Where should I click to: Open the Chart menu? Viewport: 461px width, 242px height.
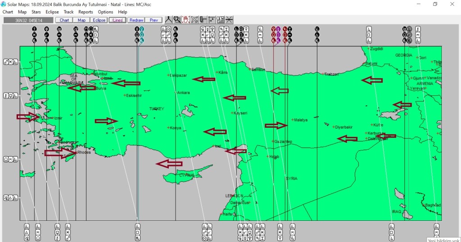coord(8,12)
